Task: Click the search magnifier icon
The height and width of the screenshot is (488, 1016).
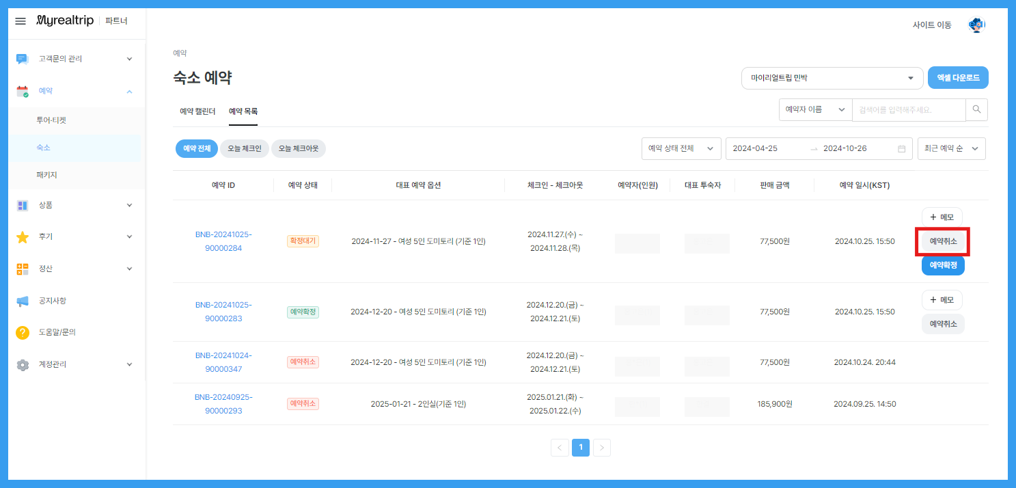Action: coord(976,109)
